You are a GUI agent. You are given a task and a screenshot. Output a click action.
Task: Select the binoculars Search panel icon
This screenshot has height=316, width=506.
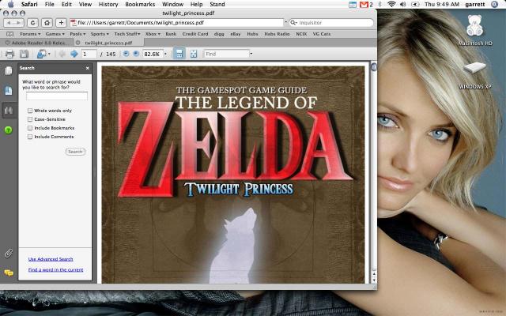9,111
